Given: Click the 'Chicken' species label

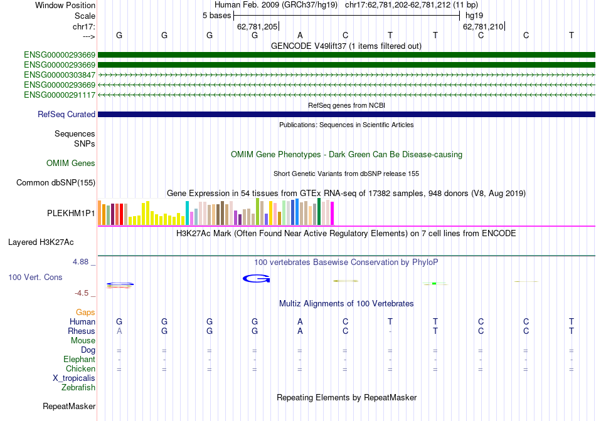Looking at the screenshot, I should 80,368.
